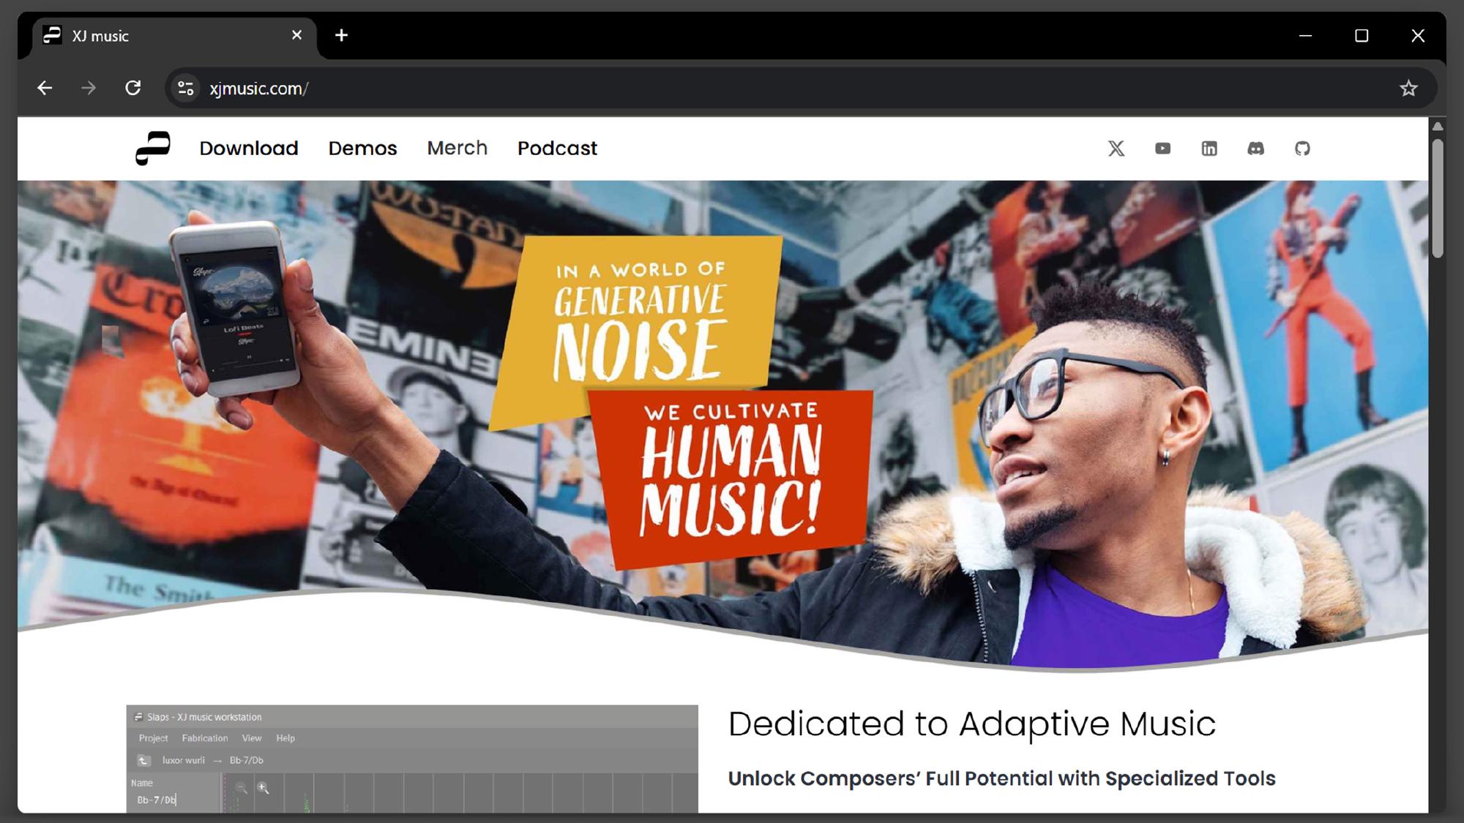Open the YouTube channel icon

tap(1162, 149)
